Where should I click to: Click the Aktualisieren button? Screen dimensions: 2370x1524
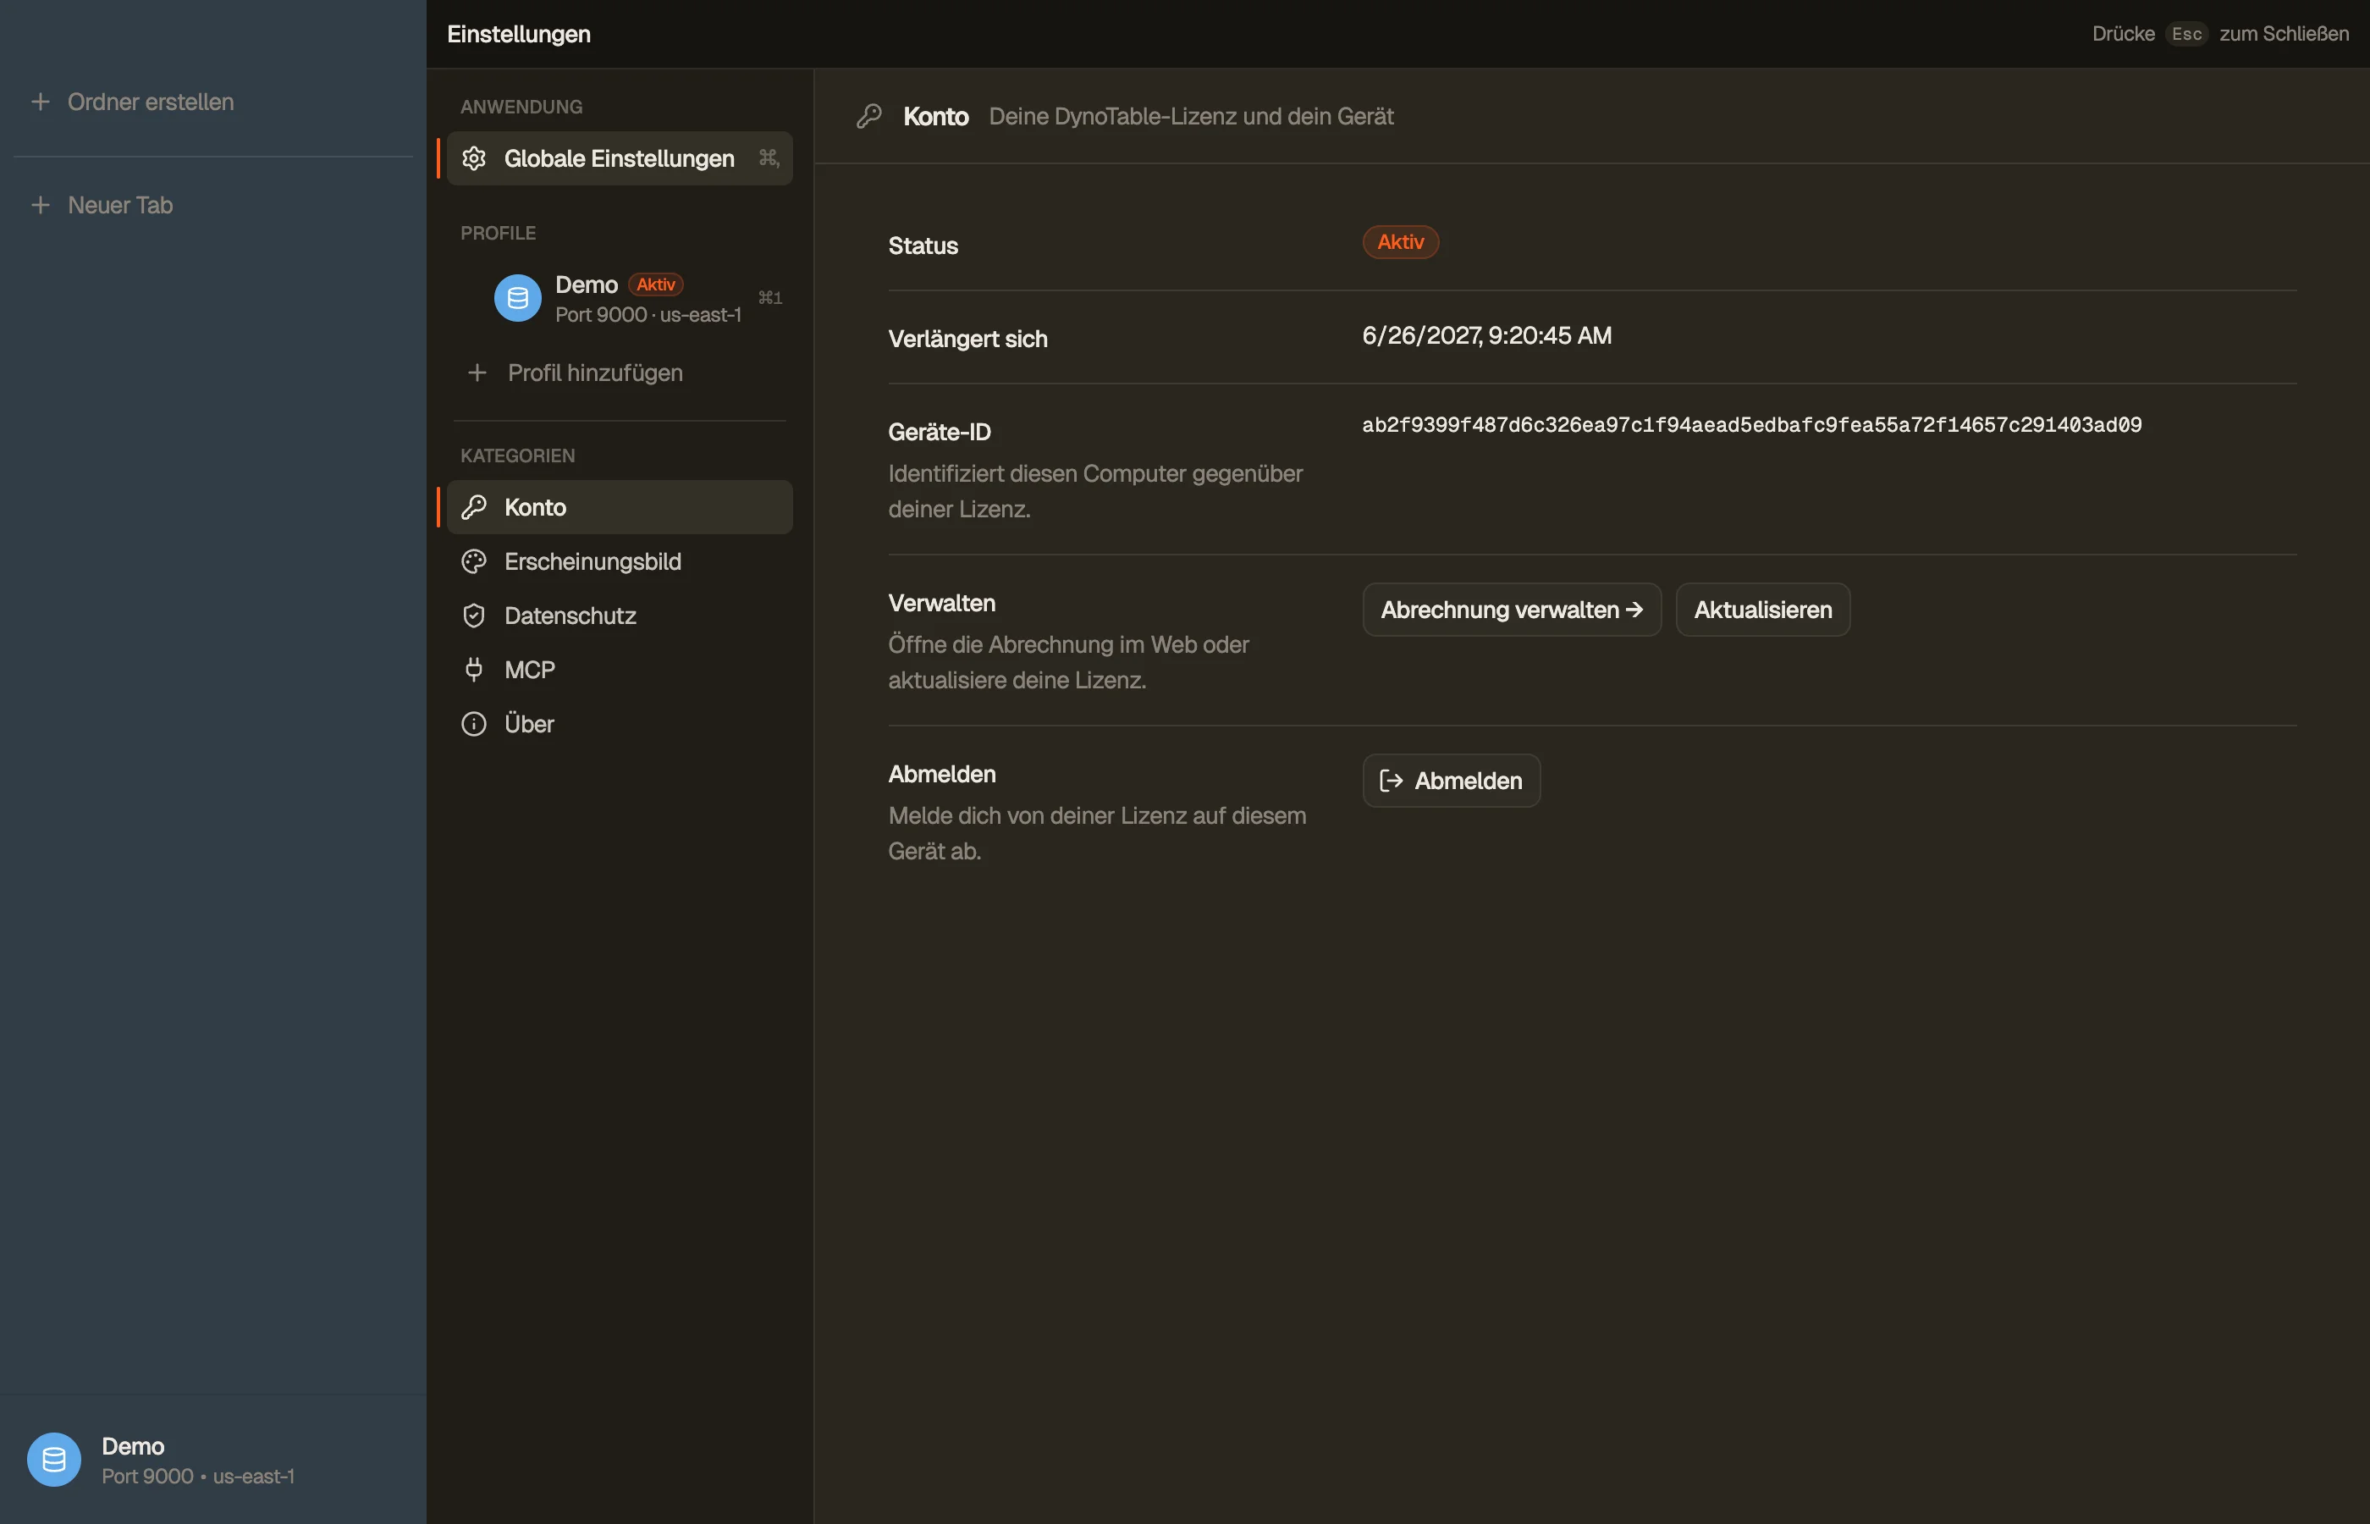[1762, 610]
